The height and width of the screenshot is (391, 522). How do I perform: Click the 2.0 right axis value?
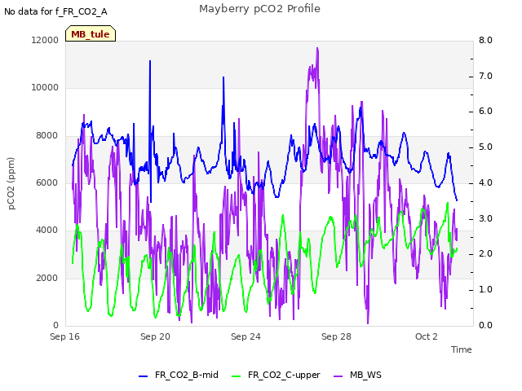485,253
